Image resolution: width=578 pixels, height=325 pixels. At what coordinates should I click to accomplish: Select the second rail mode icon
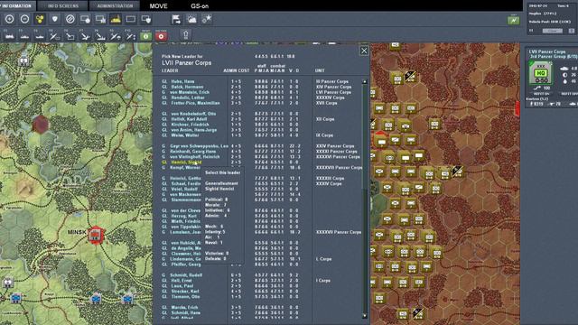pos(24,36)
